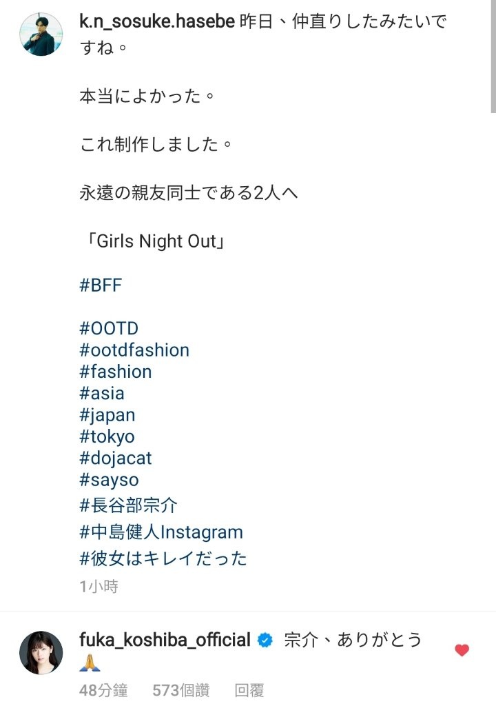Open the #BFF hashtag
496x706 pixels.
click(x=101, y=285)
